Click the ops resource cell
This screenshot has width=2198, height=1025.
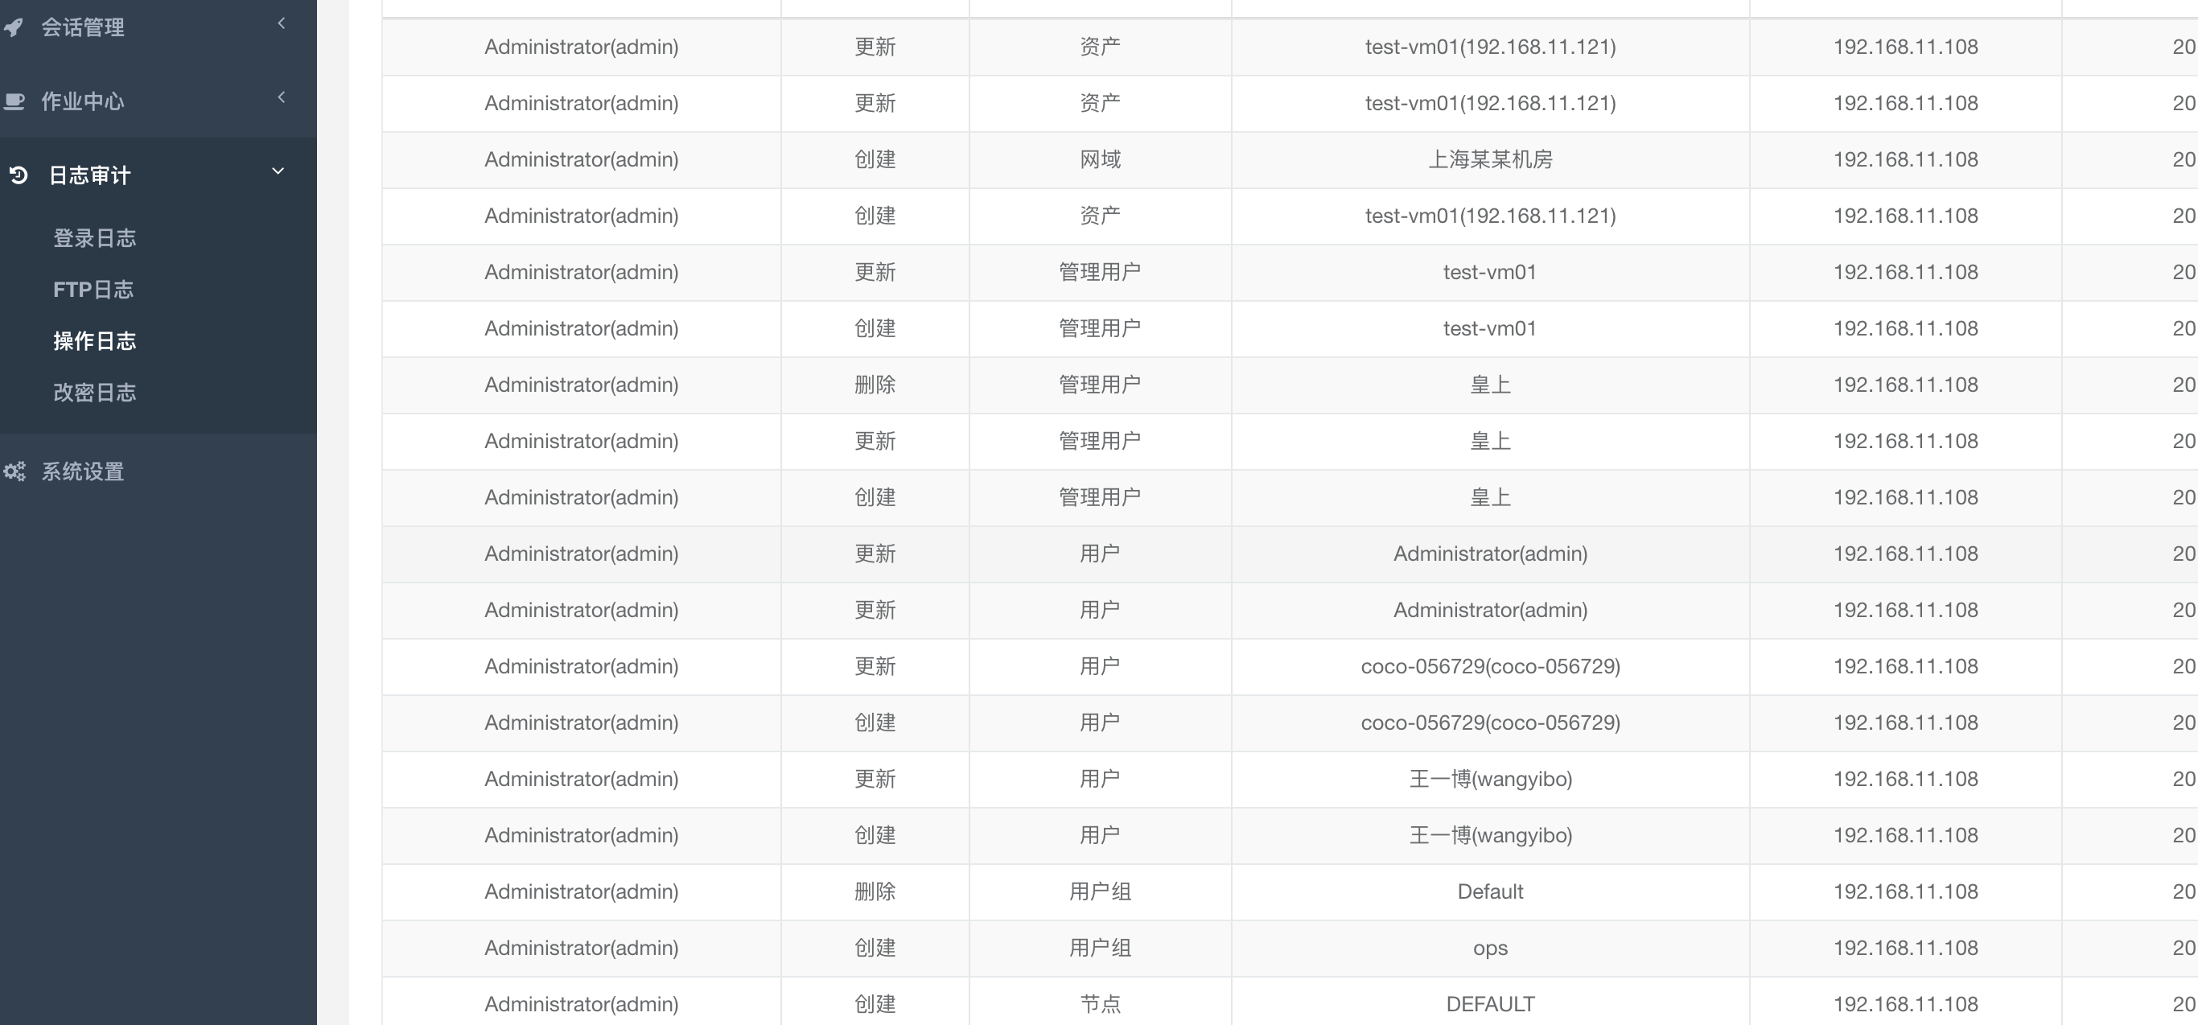(1491, 949)
